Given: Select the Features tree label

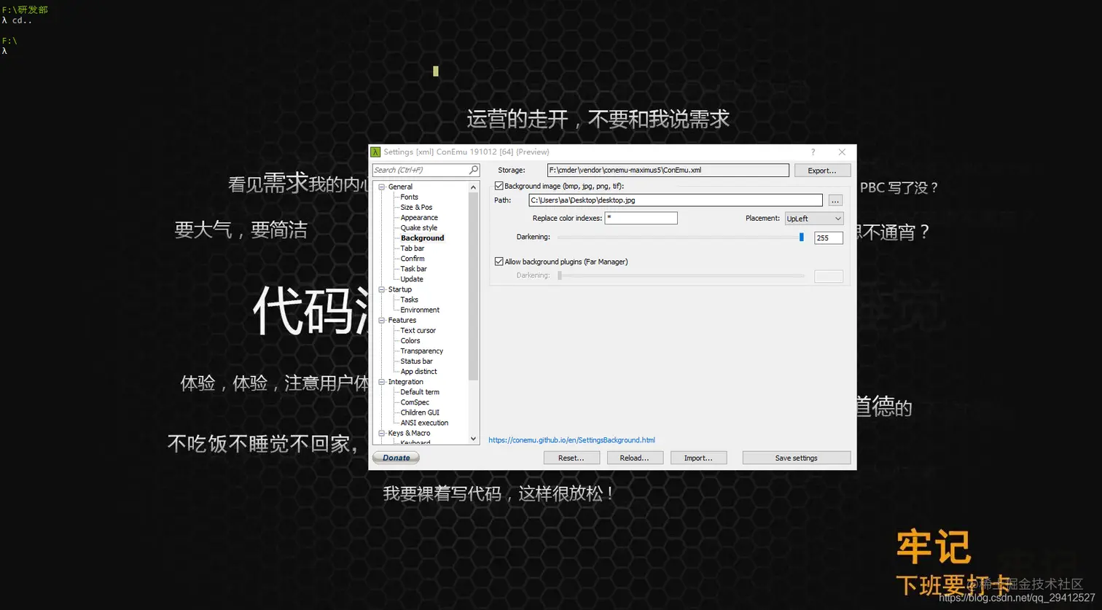Looking at the screenshot, I should pyautogui.click(x=402, y=321).
